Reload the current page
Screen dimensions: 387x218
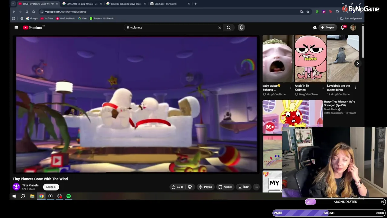tap(27, 12)
